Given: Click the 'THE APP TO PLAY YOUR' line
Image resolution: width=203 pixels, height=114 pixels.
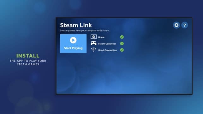Looking at the screenshot, I should (x=28, y=61).
